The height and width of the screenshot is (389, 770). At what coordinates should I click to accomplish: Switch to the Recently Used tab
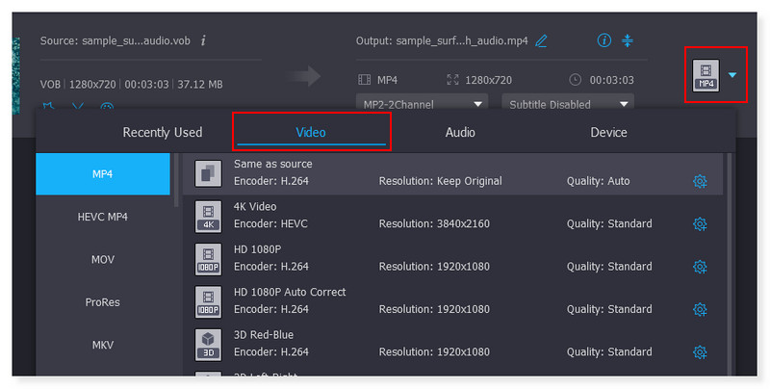pos(162,133)
